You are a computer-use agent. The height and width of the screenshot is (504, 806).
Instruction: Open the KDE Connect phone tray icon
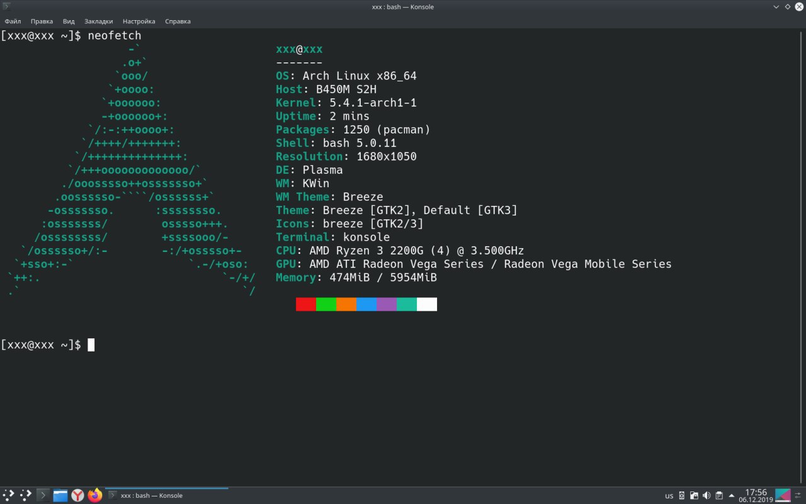681,496
